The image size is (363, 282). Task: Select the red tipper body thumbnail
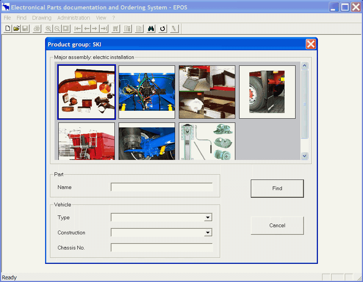tap(87, 141)
